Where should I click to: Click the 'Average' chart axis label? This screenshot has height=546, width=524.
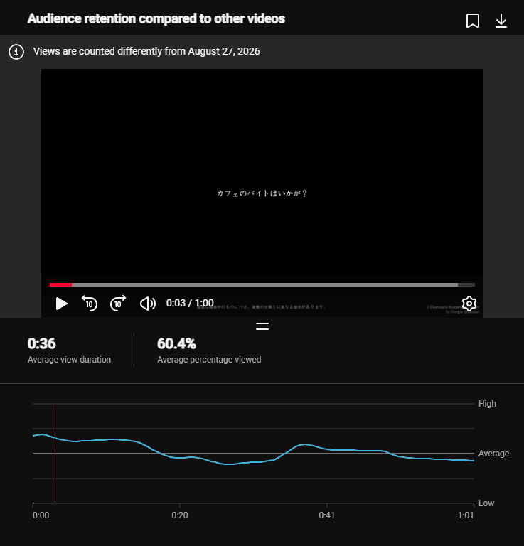coord(493,454)
